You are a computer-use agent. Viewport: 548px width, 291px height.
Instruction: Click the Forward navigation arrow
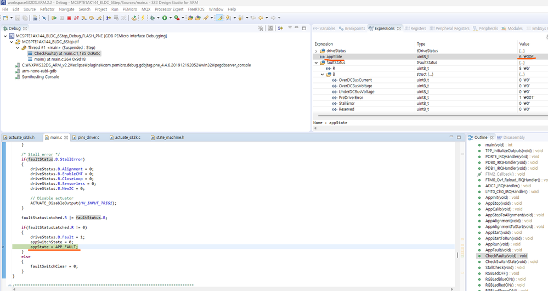click(x=273, y=18)
